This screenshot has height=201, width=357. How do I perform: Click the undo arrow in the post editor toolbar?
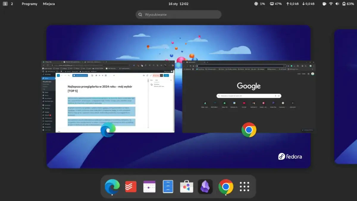click(x=62, y=76)
